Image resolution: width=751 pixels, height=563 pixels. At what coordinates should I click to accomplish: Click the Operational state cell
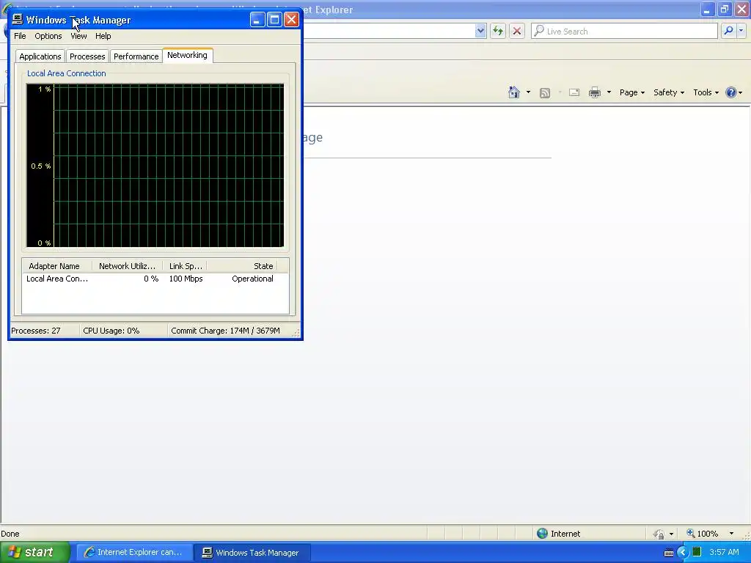252,279
